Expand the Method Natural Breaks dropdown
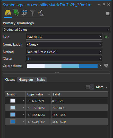 tap(64, 52)
